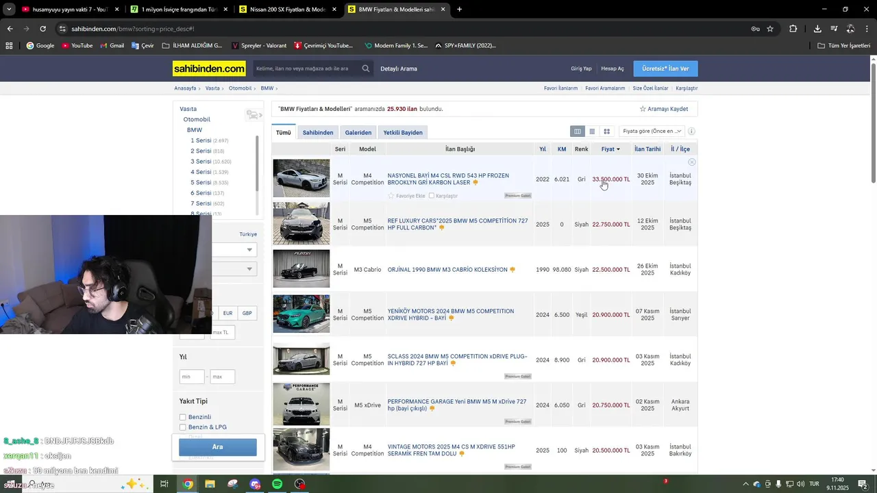Open the green M5 Competition listing thumbnail

301,314
